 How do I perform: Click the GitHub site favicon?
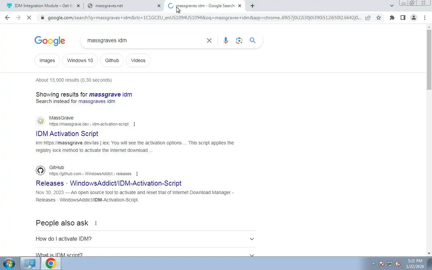coord(40,170)
